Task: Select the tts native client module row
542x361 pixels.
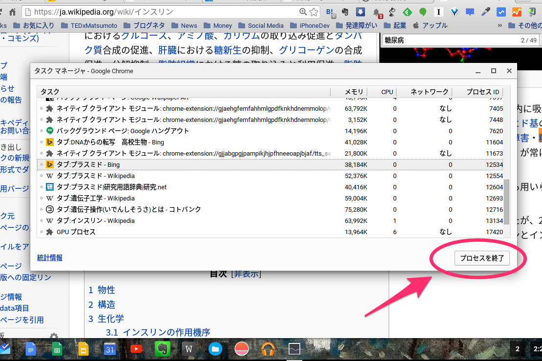Action: click(x=270, y=153)
